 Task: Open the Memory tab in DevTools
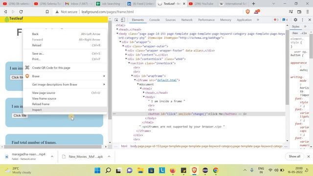(225, 20)
